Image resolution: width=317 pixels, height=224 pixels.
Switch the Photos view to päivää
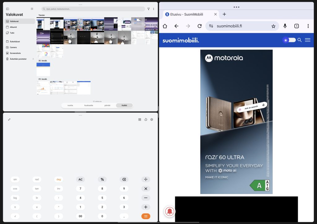107,105
